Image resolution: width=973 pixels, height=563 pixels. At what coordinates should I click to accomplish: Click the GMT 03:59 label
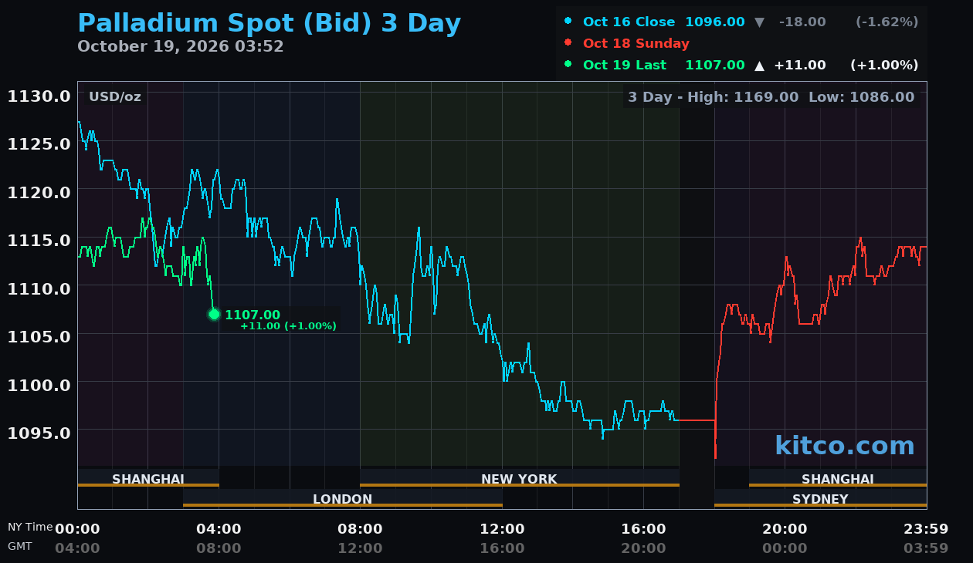point(926,548)
